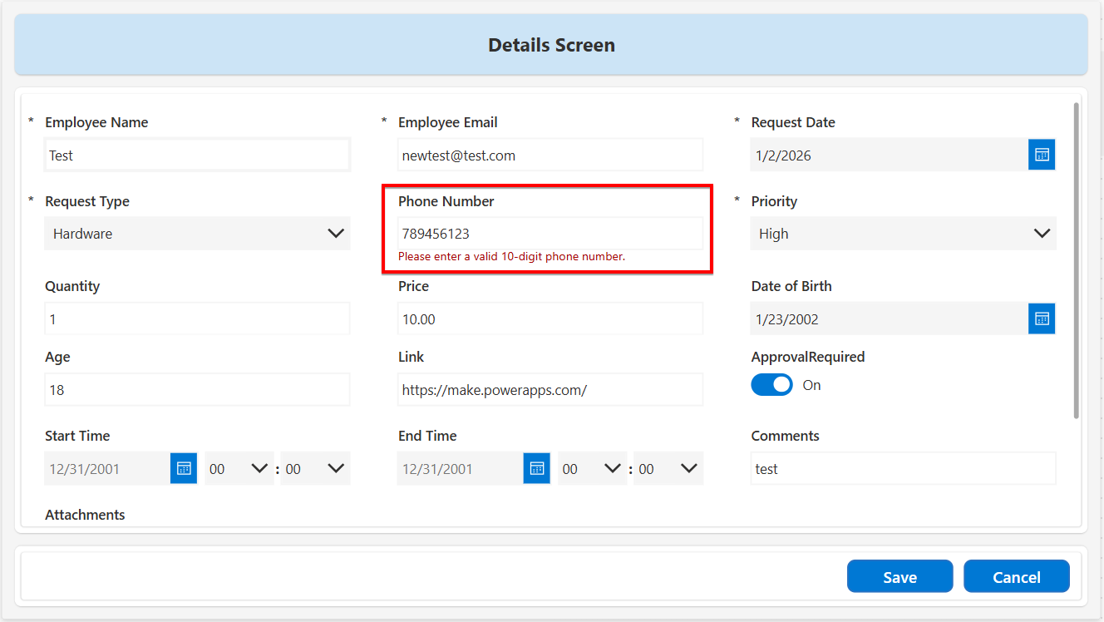Open the Request Date calendar picker

tap(1042, 155)
